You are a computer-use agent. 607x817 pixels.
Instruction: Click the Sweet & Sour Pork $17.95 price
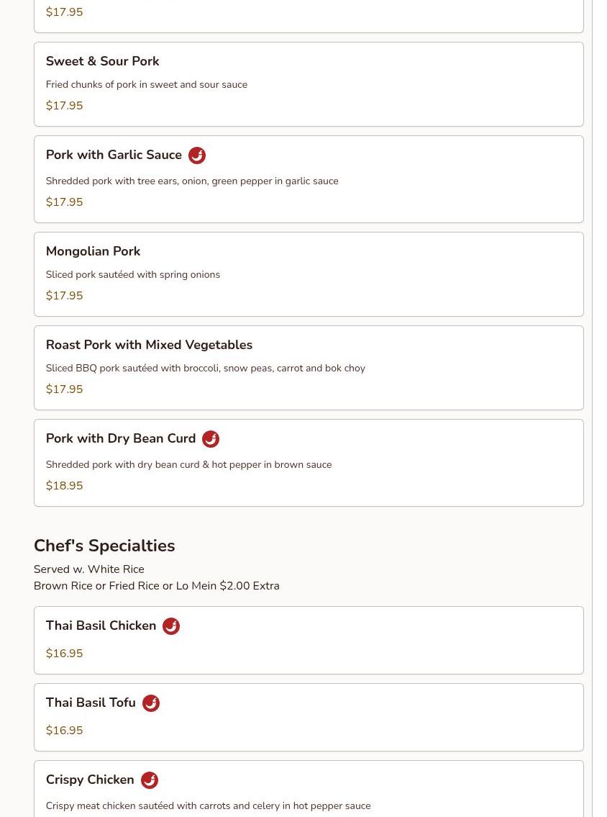click(64, 106)
